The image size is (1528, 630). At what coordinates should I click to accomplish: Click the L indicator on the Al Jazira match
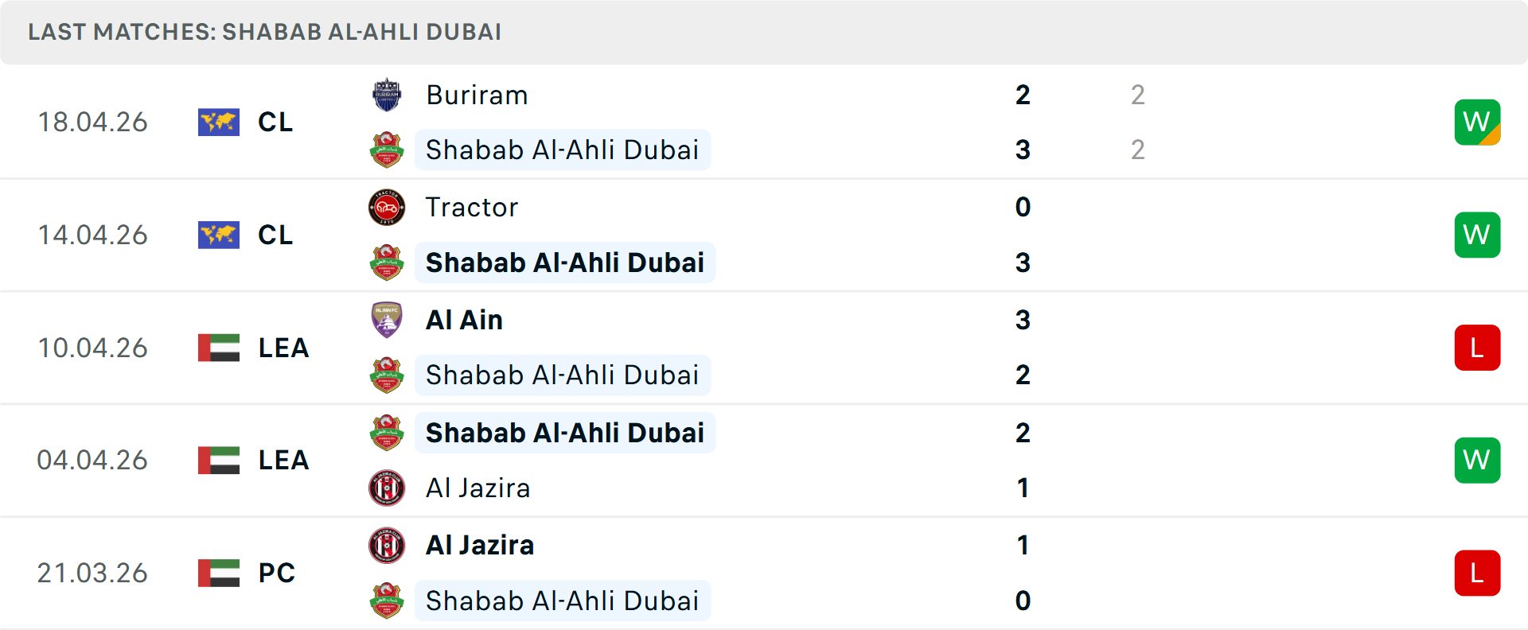[1478, 573]
